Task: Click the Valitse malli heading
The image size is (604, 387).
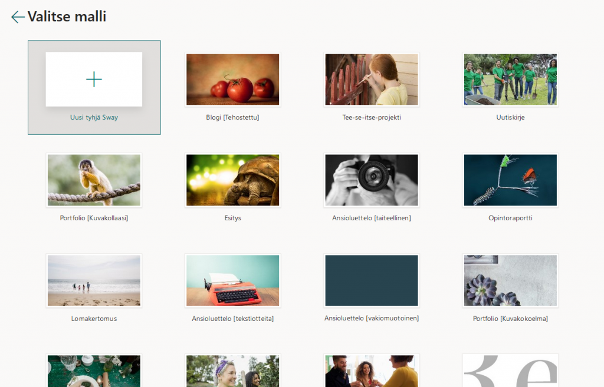Action: pos(67,16)
